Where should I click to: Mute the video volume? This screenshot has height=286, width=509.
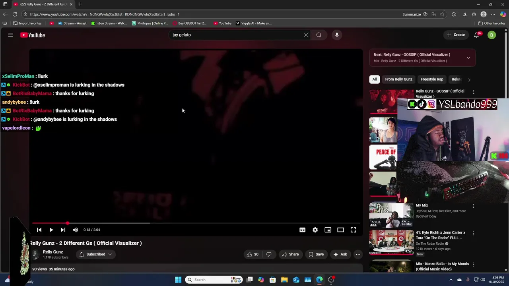click(x=76, y=230)
